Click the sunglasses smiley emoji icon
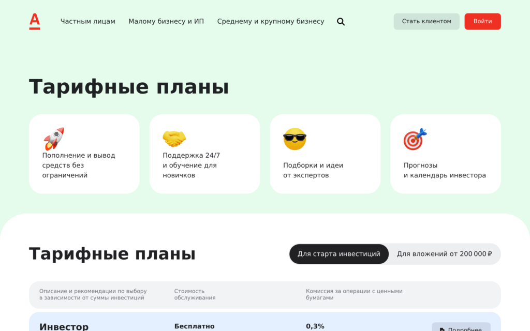This screenshot has width=530, height=331. tap(295, 139)
